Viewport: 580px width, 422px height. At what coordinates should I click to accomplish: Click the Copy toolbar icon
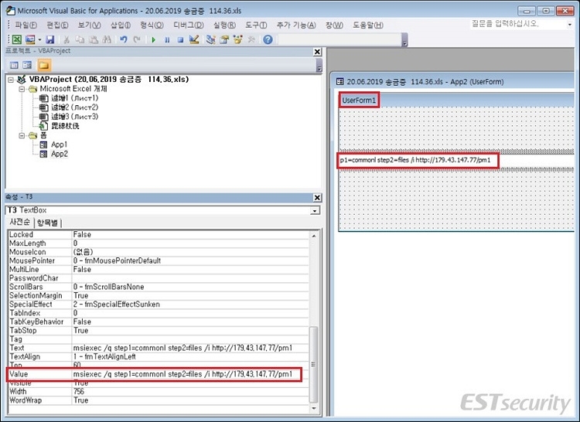80,39
